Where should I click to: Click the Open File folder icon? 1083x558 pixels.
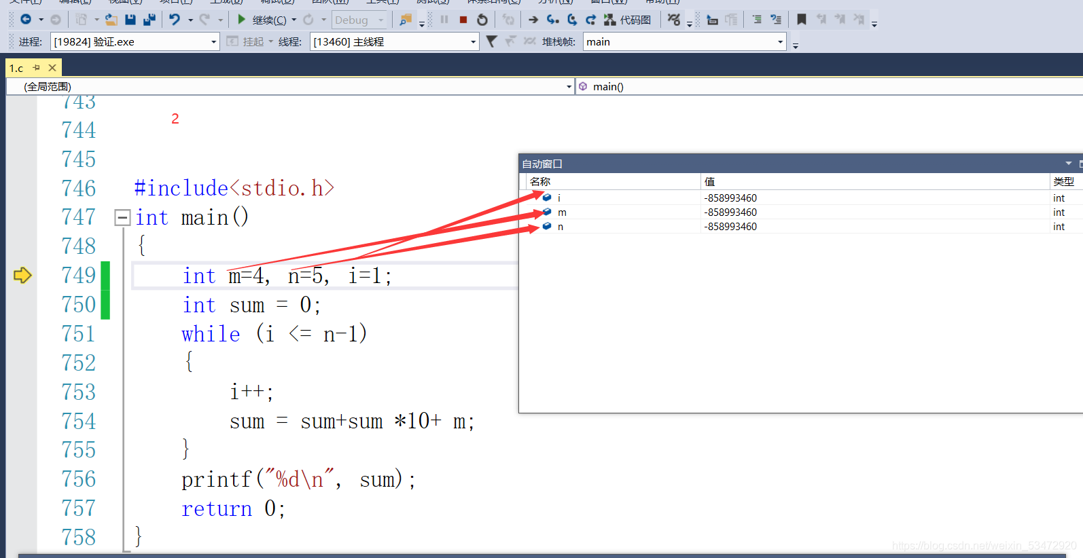point(111,20)
